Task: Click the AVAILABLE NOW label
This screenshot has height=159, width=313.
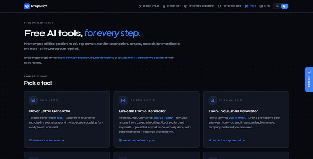Action: [x=35, y=76]
